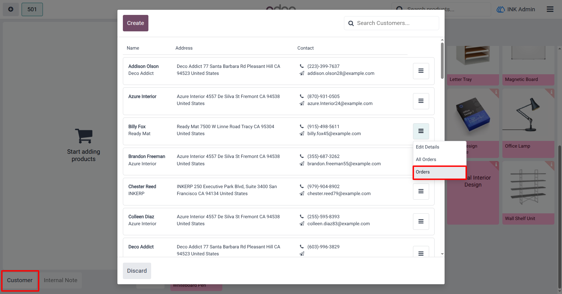Viewport: 562px width, 294px height.
Task: Click the phone icon for Addison Olson
Action: pyautogui.click(x=302, y=66)
